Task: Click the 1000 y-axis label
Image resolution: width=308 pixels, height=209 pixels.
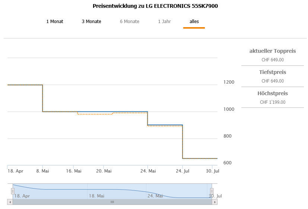Action: click(229, 109)
